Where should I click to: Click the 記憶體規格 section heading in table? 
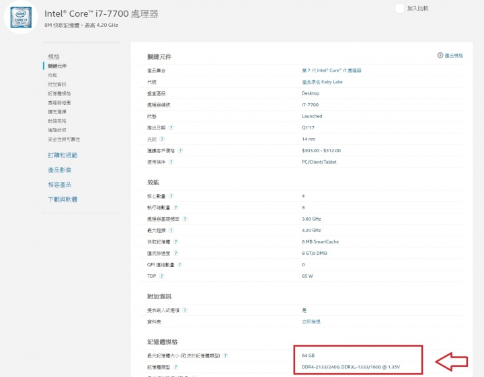[x=163, y=342]
